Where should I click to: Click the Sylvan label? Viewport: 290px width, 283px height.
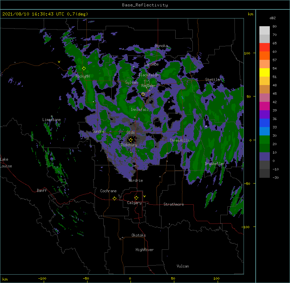131,82
